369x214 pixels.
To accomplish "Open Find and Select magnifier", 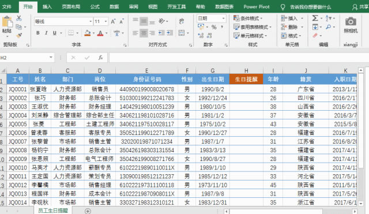I will click(x=328, y=27).
